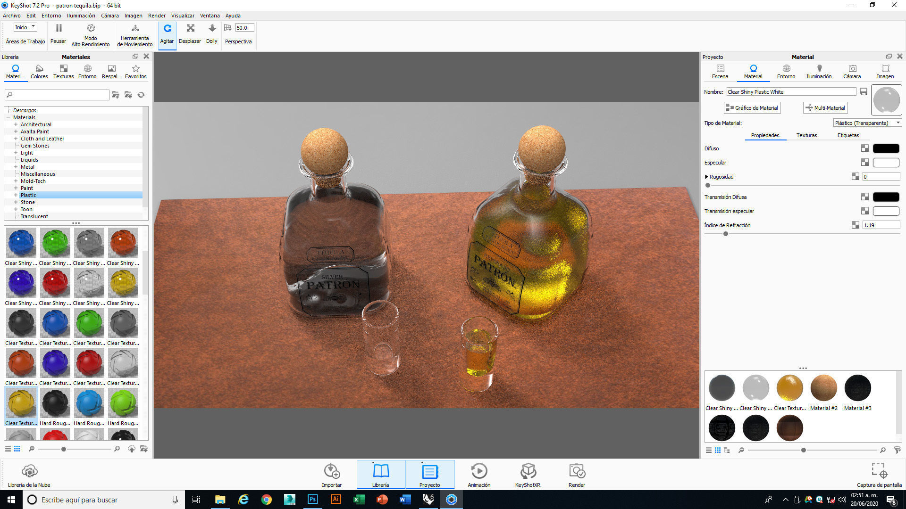Open Herramienta de Movimiento

point(135,35)
